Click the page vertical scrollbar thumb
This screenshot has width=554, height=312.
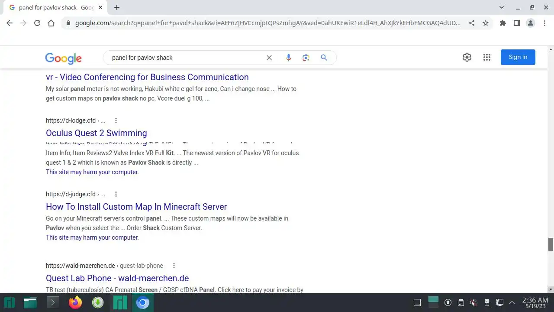pos(551,244)
